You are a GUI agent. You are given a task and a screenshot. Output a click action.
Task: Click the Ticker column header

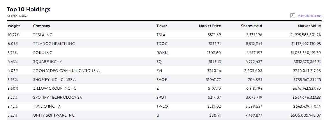pyautogui.click(x=161, y=26)
